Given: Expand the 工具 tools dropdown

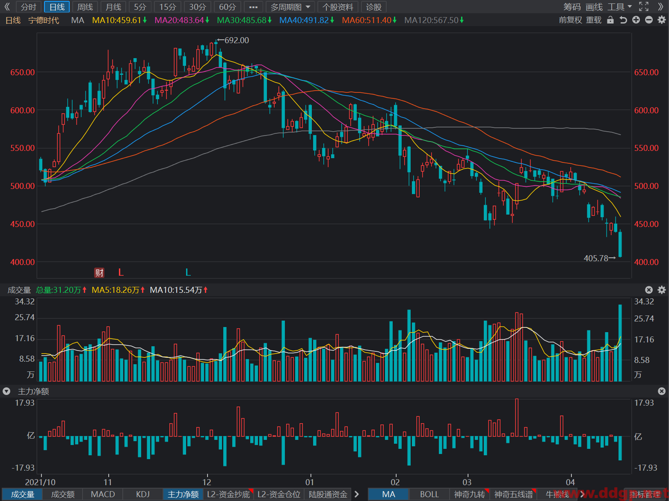Looking at the screenshot, I should point(619,7).
